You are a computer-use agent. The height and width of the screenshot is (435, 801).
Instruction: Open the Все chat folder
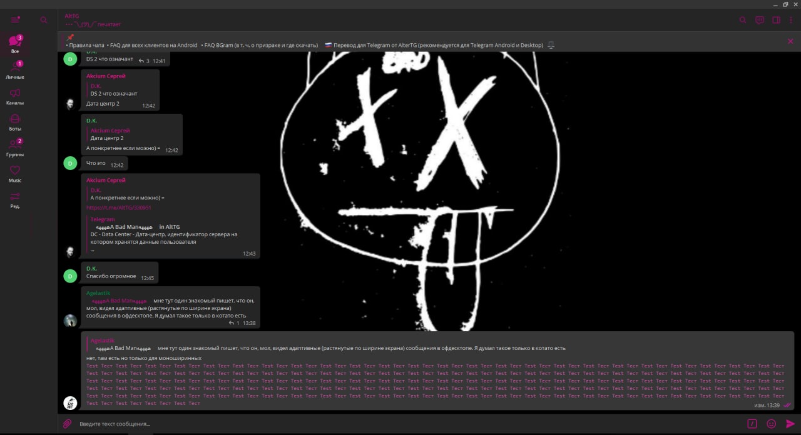15,44
